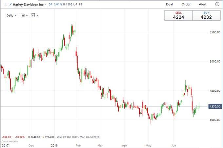Click the 2017 label on time axis

click(x=5, y=145)
